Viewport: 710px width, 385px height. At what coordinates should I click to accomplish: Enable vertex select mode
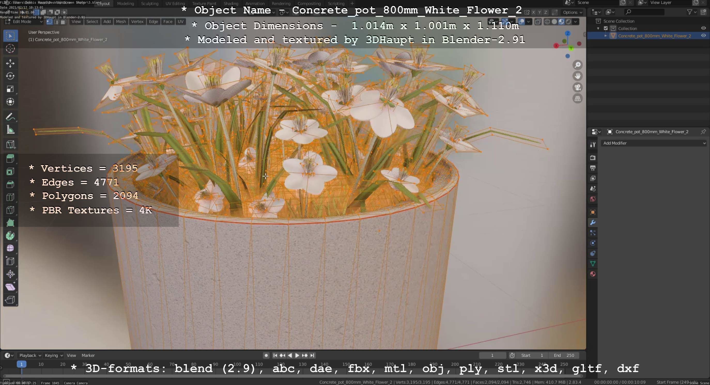(49, 22)
